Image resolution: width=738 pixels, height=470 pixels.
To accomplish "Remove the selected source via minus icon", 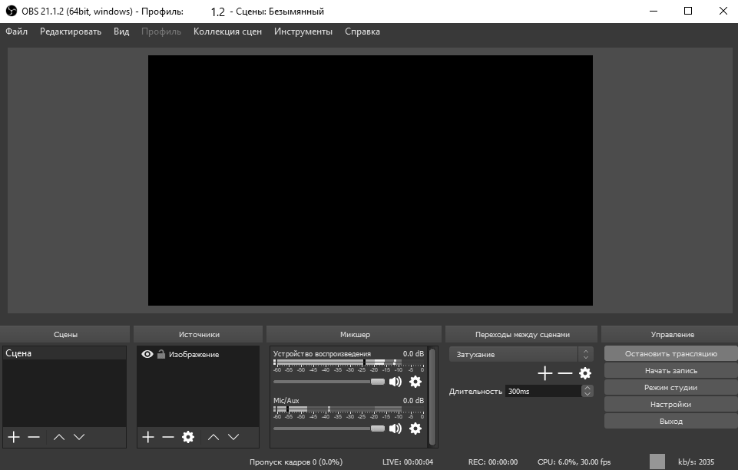I will click(167, 437).
